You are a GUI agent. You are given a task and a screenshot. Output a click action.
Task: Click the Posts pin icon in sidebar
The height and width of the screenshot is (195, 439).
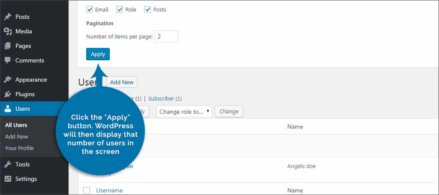coord(8,17)
